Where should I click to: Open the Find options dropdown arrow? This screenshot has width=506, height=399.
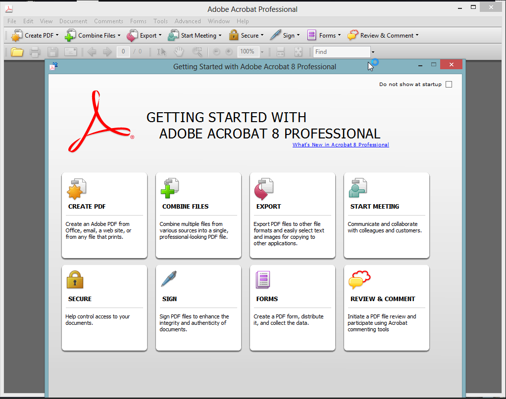373,52
